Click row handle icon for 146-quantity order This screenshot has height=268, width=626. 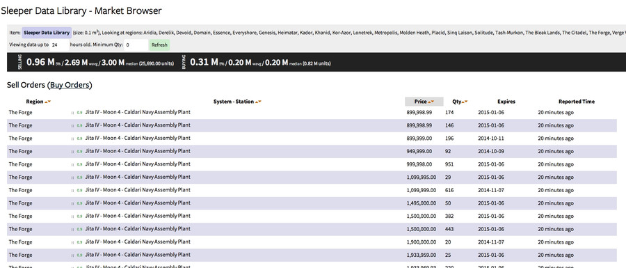point(72,125)
